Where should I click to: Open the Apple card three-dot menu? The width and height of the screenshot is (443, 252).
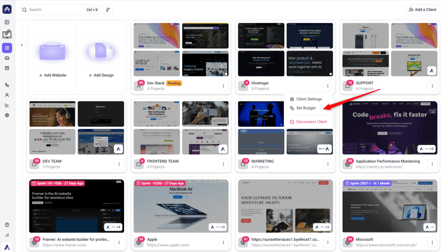point(224,242)
